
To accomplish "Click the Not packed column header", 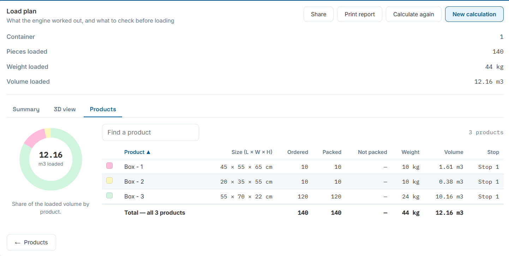I will coord(372,152).
